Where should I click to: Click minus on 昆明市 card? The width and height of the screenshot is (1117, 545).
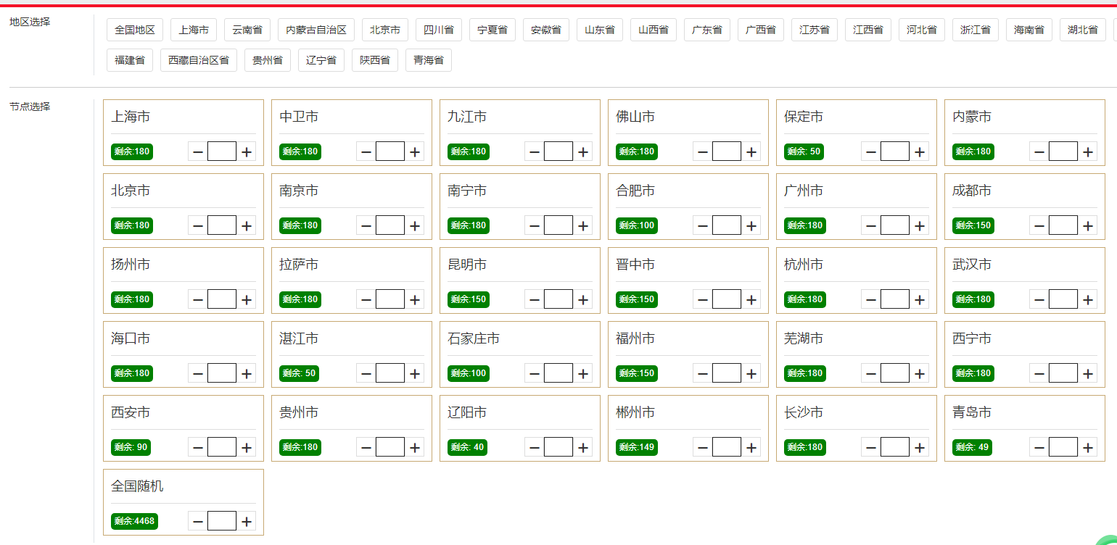tap(534, 299)
